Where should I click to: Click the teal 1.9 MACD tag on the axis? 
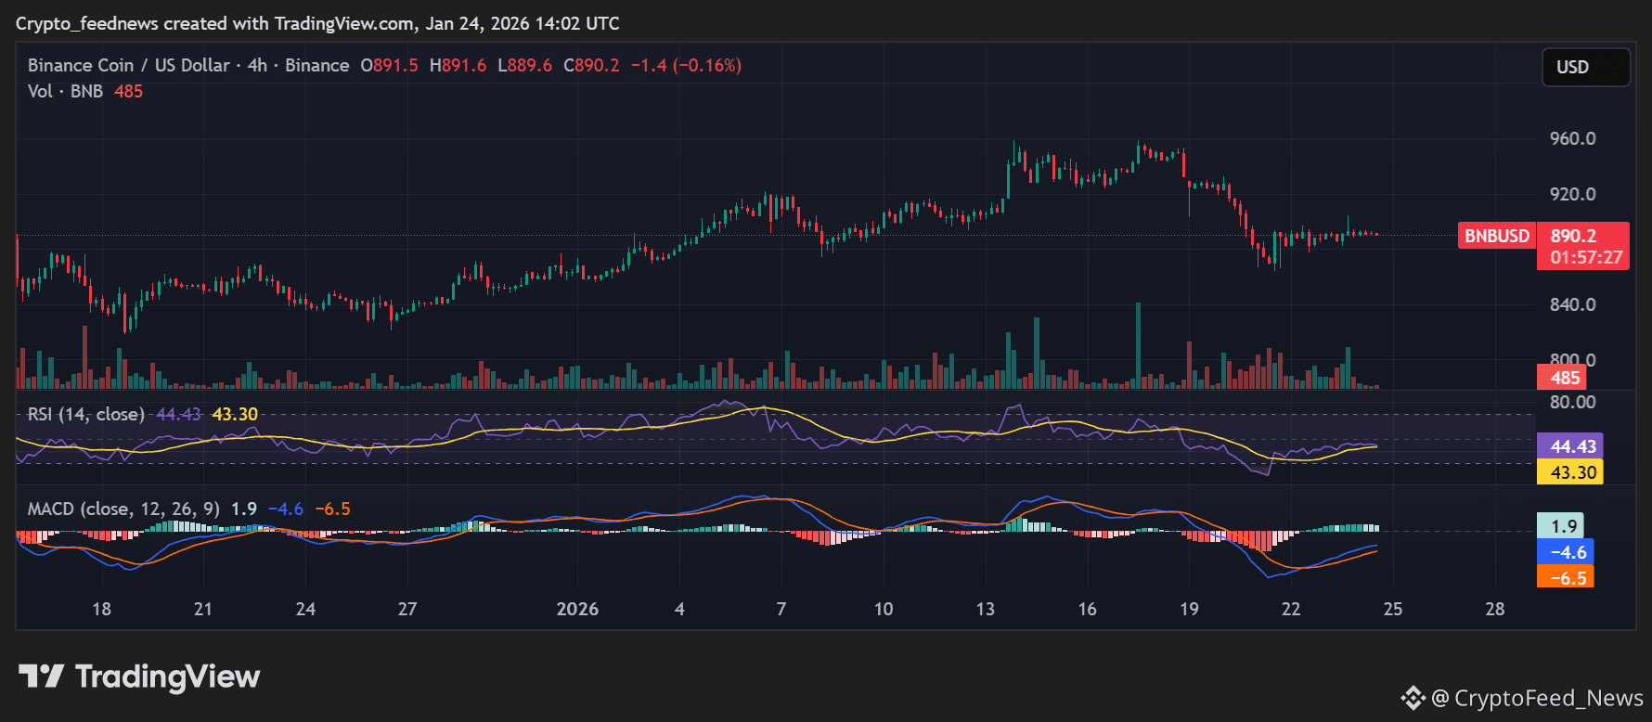point(1561,526)
